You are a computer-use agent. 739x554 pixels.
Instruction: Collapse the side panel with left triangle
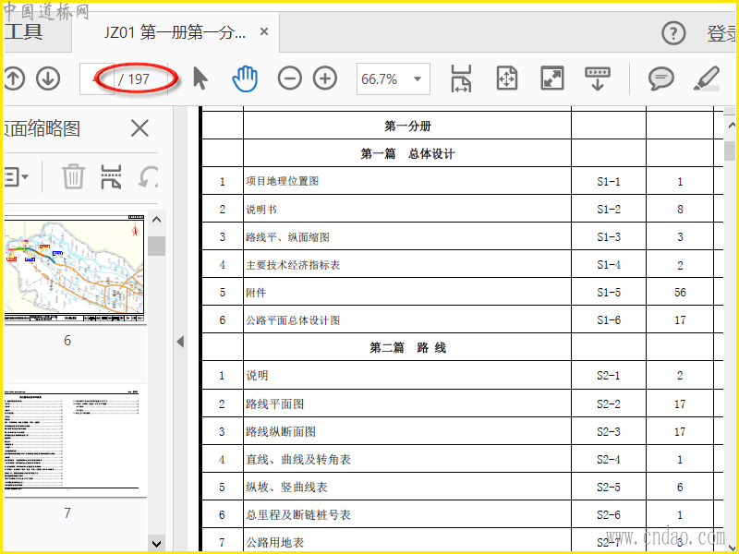tap(180, 342)
